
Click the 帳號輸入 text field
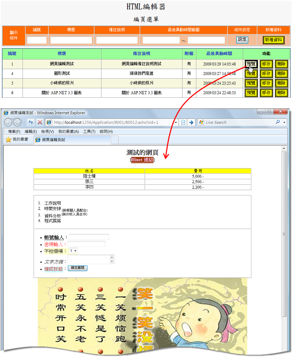[x=89, y=237]
